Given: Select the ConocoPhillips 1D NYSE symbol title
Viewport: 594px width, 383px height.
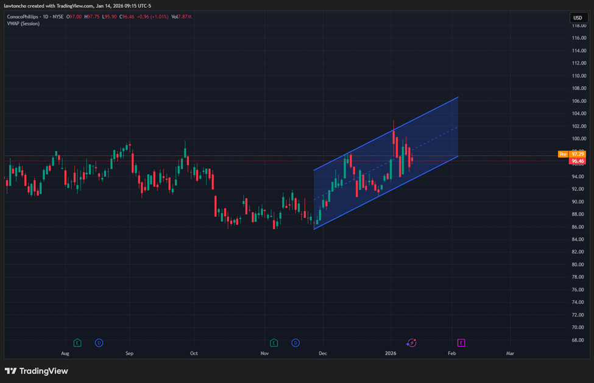Looking at the screenshot, I should coord(35,16).
